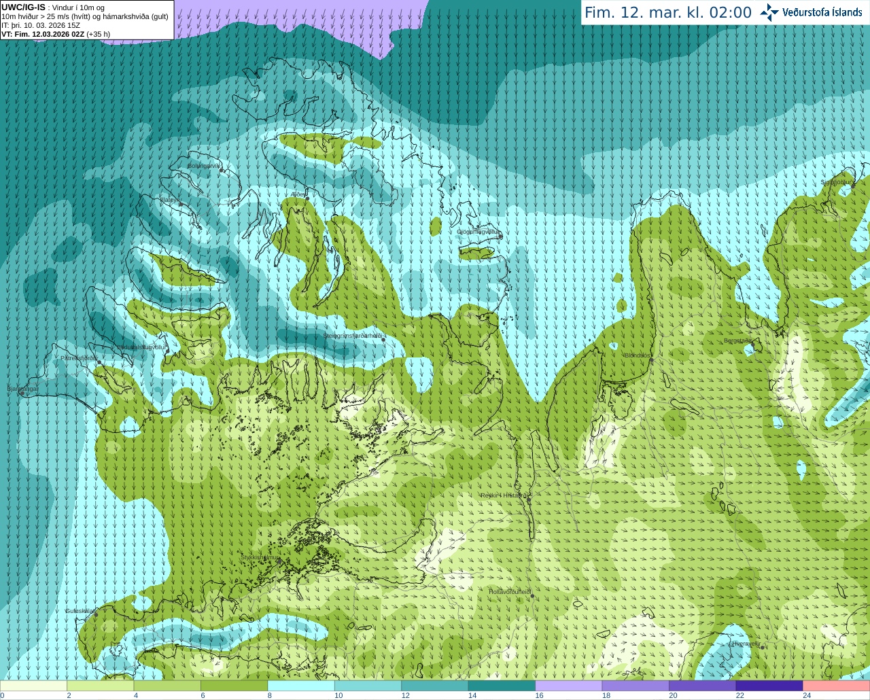Click the 8–10 m/s light cyan swatch
The height and width of the screenshot is (700, 870).
coord(301,686)
